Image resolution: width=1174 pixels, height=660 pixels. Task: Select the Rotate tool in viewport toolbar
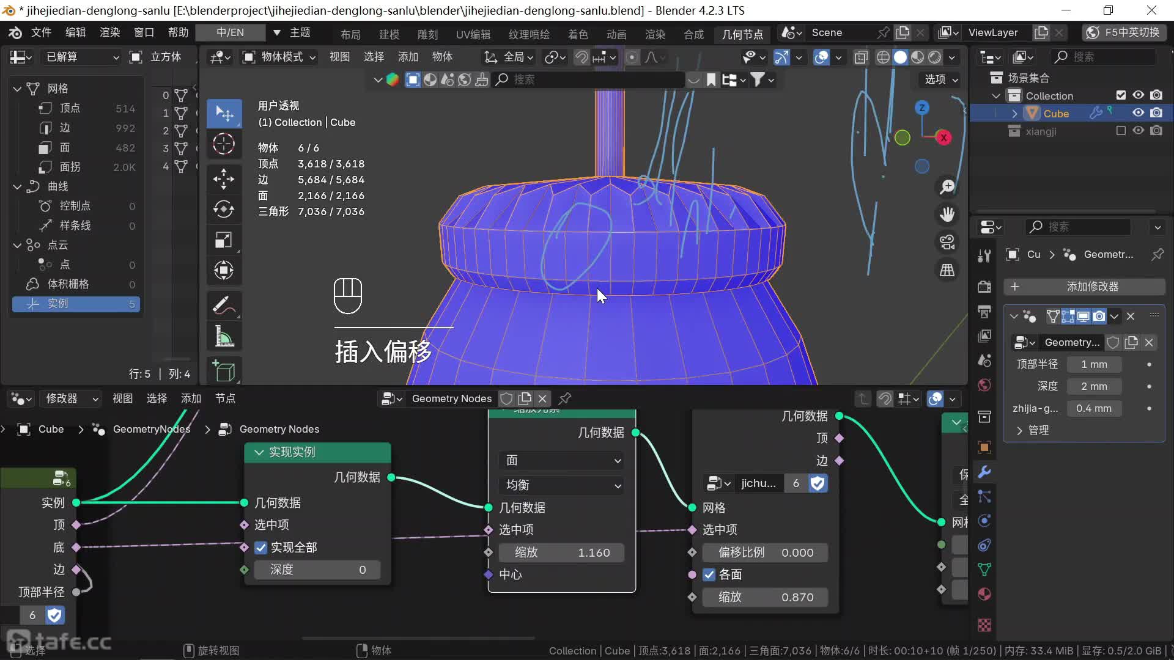pyautogui.click(x=224, y=210)
